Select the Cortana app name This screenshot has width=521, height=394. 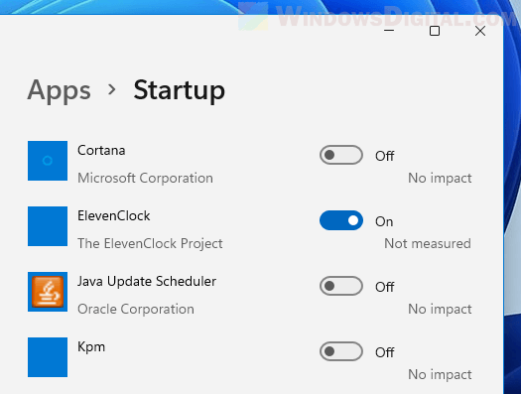(101, 151)
